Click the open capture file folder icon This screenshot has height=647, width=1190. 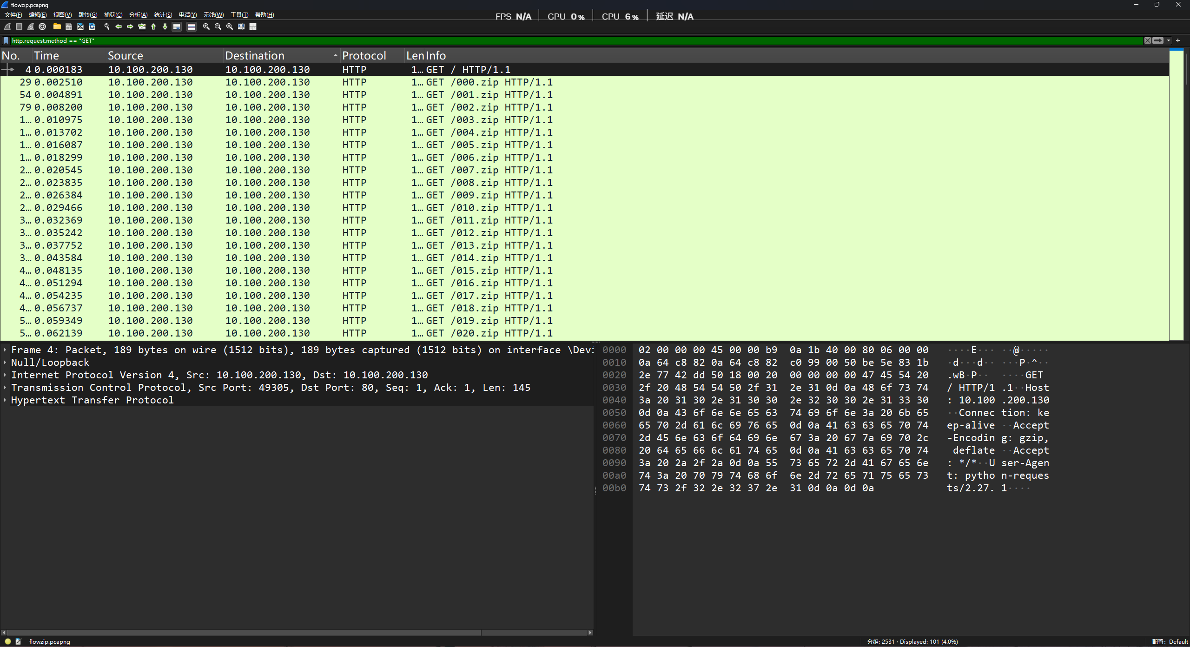click(x=57, y=26)
